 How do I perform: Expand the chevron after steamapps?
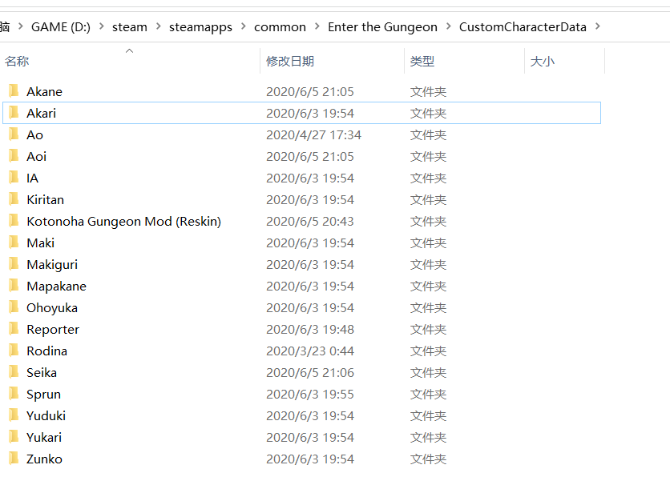(243, 26)
